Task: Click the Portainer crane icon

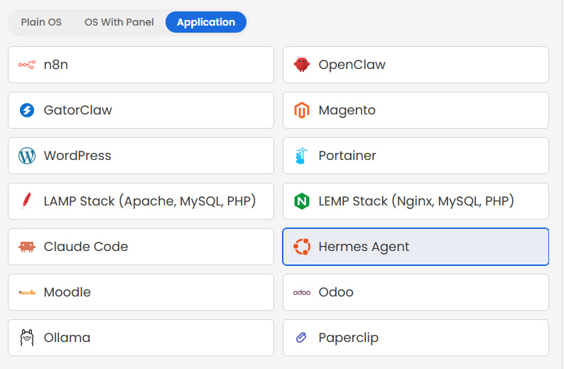Action: click(x=301, y=156)
